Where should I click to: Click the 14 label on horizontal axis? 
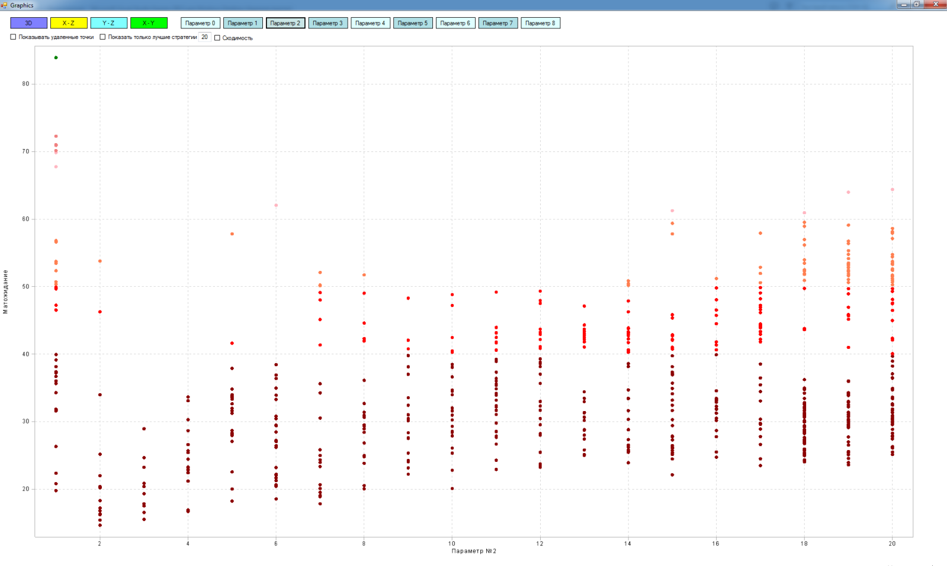(628, 544)
